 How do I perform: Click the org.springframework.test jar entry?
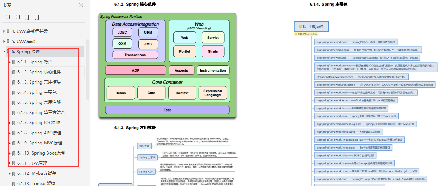coord(351,108)
